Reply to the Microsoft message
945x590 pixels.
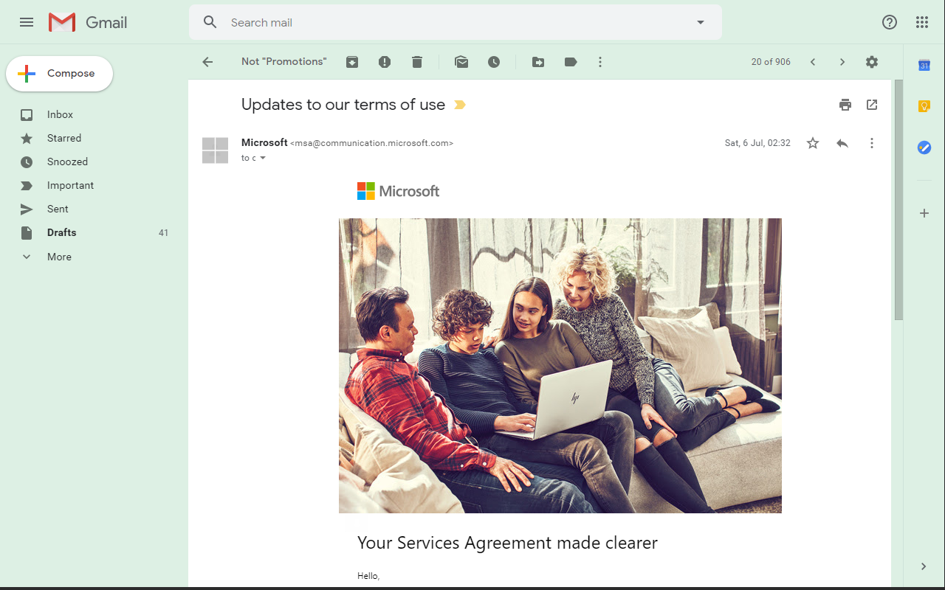pyautogui.click(x=842, y=143)
